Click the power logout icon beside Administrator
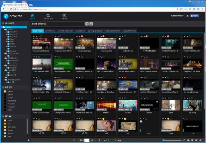The height and width of the screenshot is (143, 206). click(x=188, y=16)
